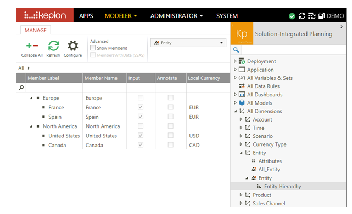Open the ADMINISTRATOR menu

pyautogui.click(x=177, y=16)
